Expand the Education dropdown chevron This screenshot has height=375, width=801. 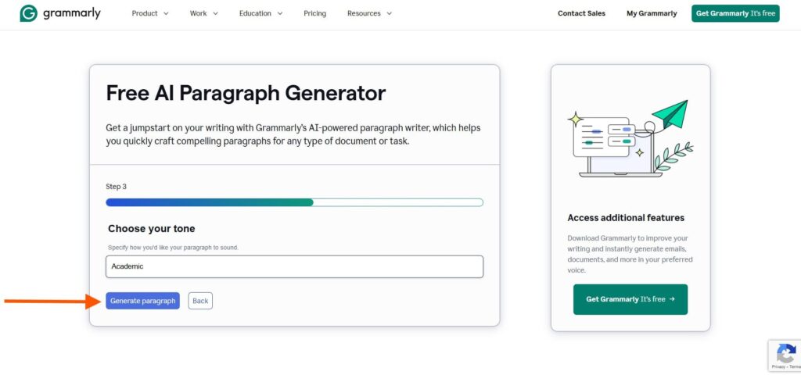pyautogui.click(x=279, y=14)
